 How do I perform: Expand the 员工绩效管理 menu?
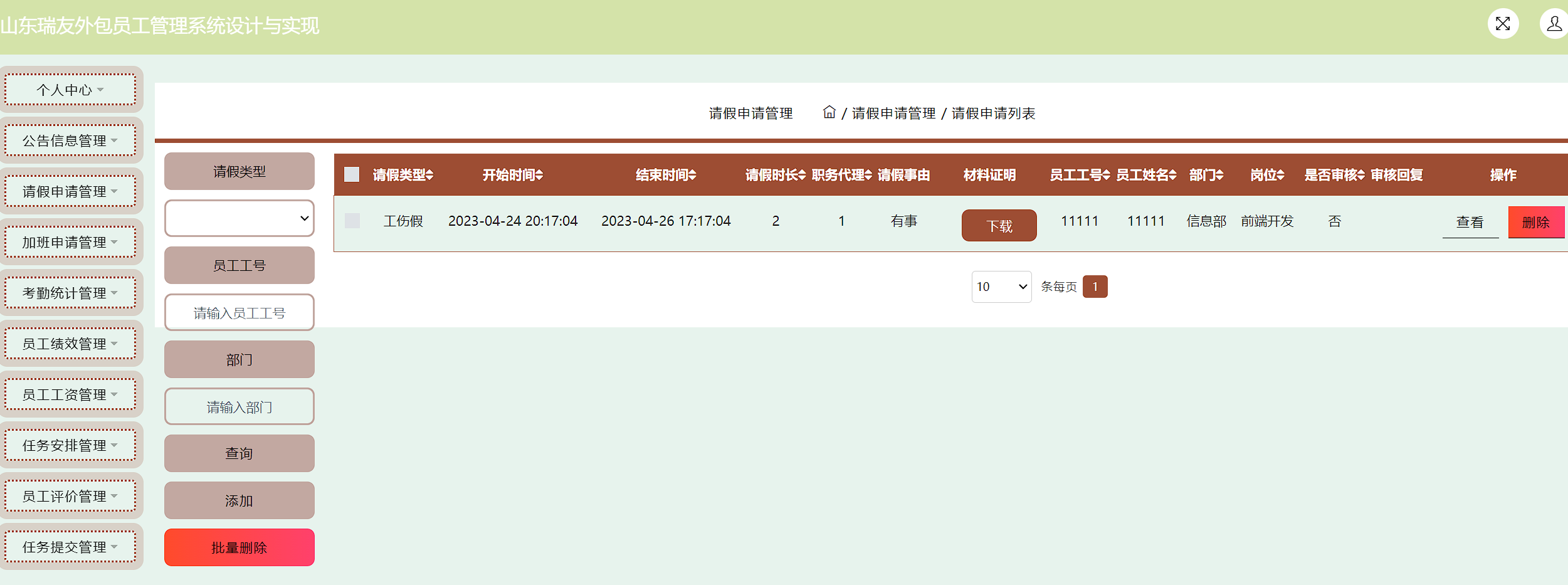point(70,344)
